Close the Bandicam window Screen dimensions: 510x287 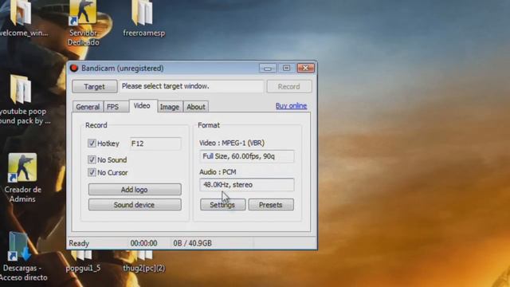tap(305, 68)
